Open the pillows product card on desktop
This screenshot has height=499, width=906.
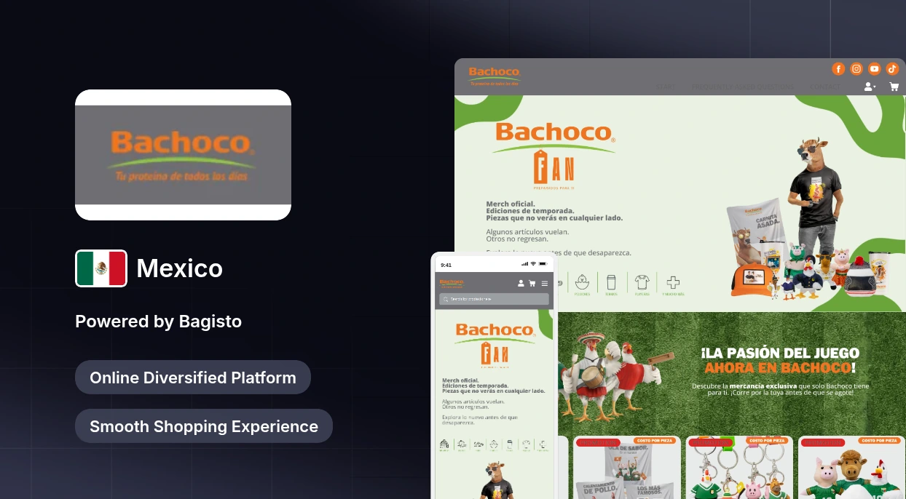pyautogui.click(x=626, y=468)
